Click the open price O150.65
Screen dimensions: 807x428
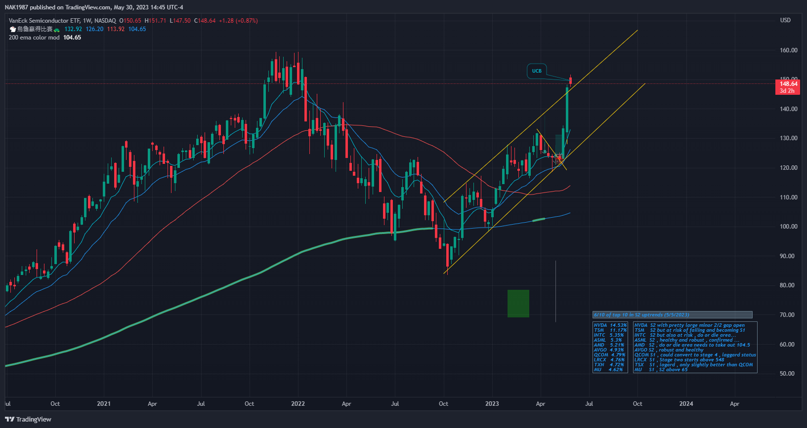tap(130, 21)
